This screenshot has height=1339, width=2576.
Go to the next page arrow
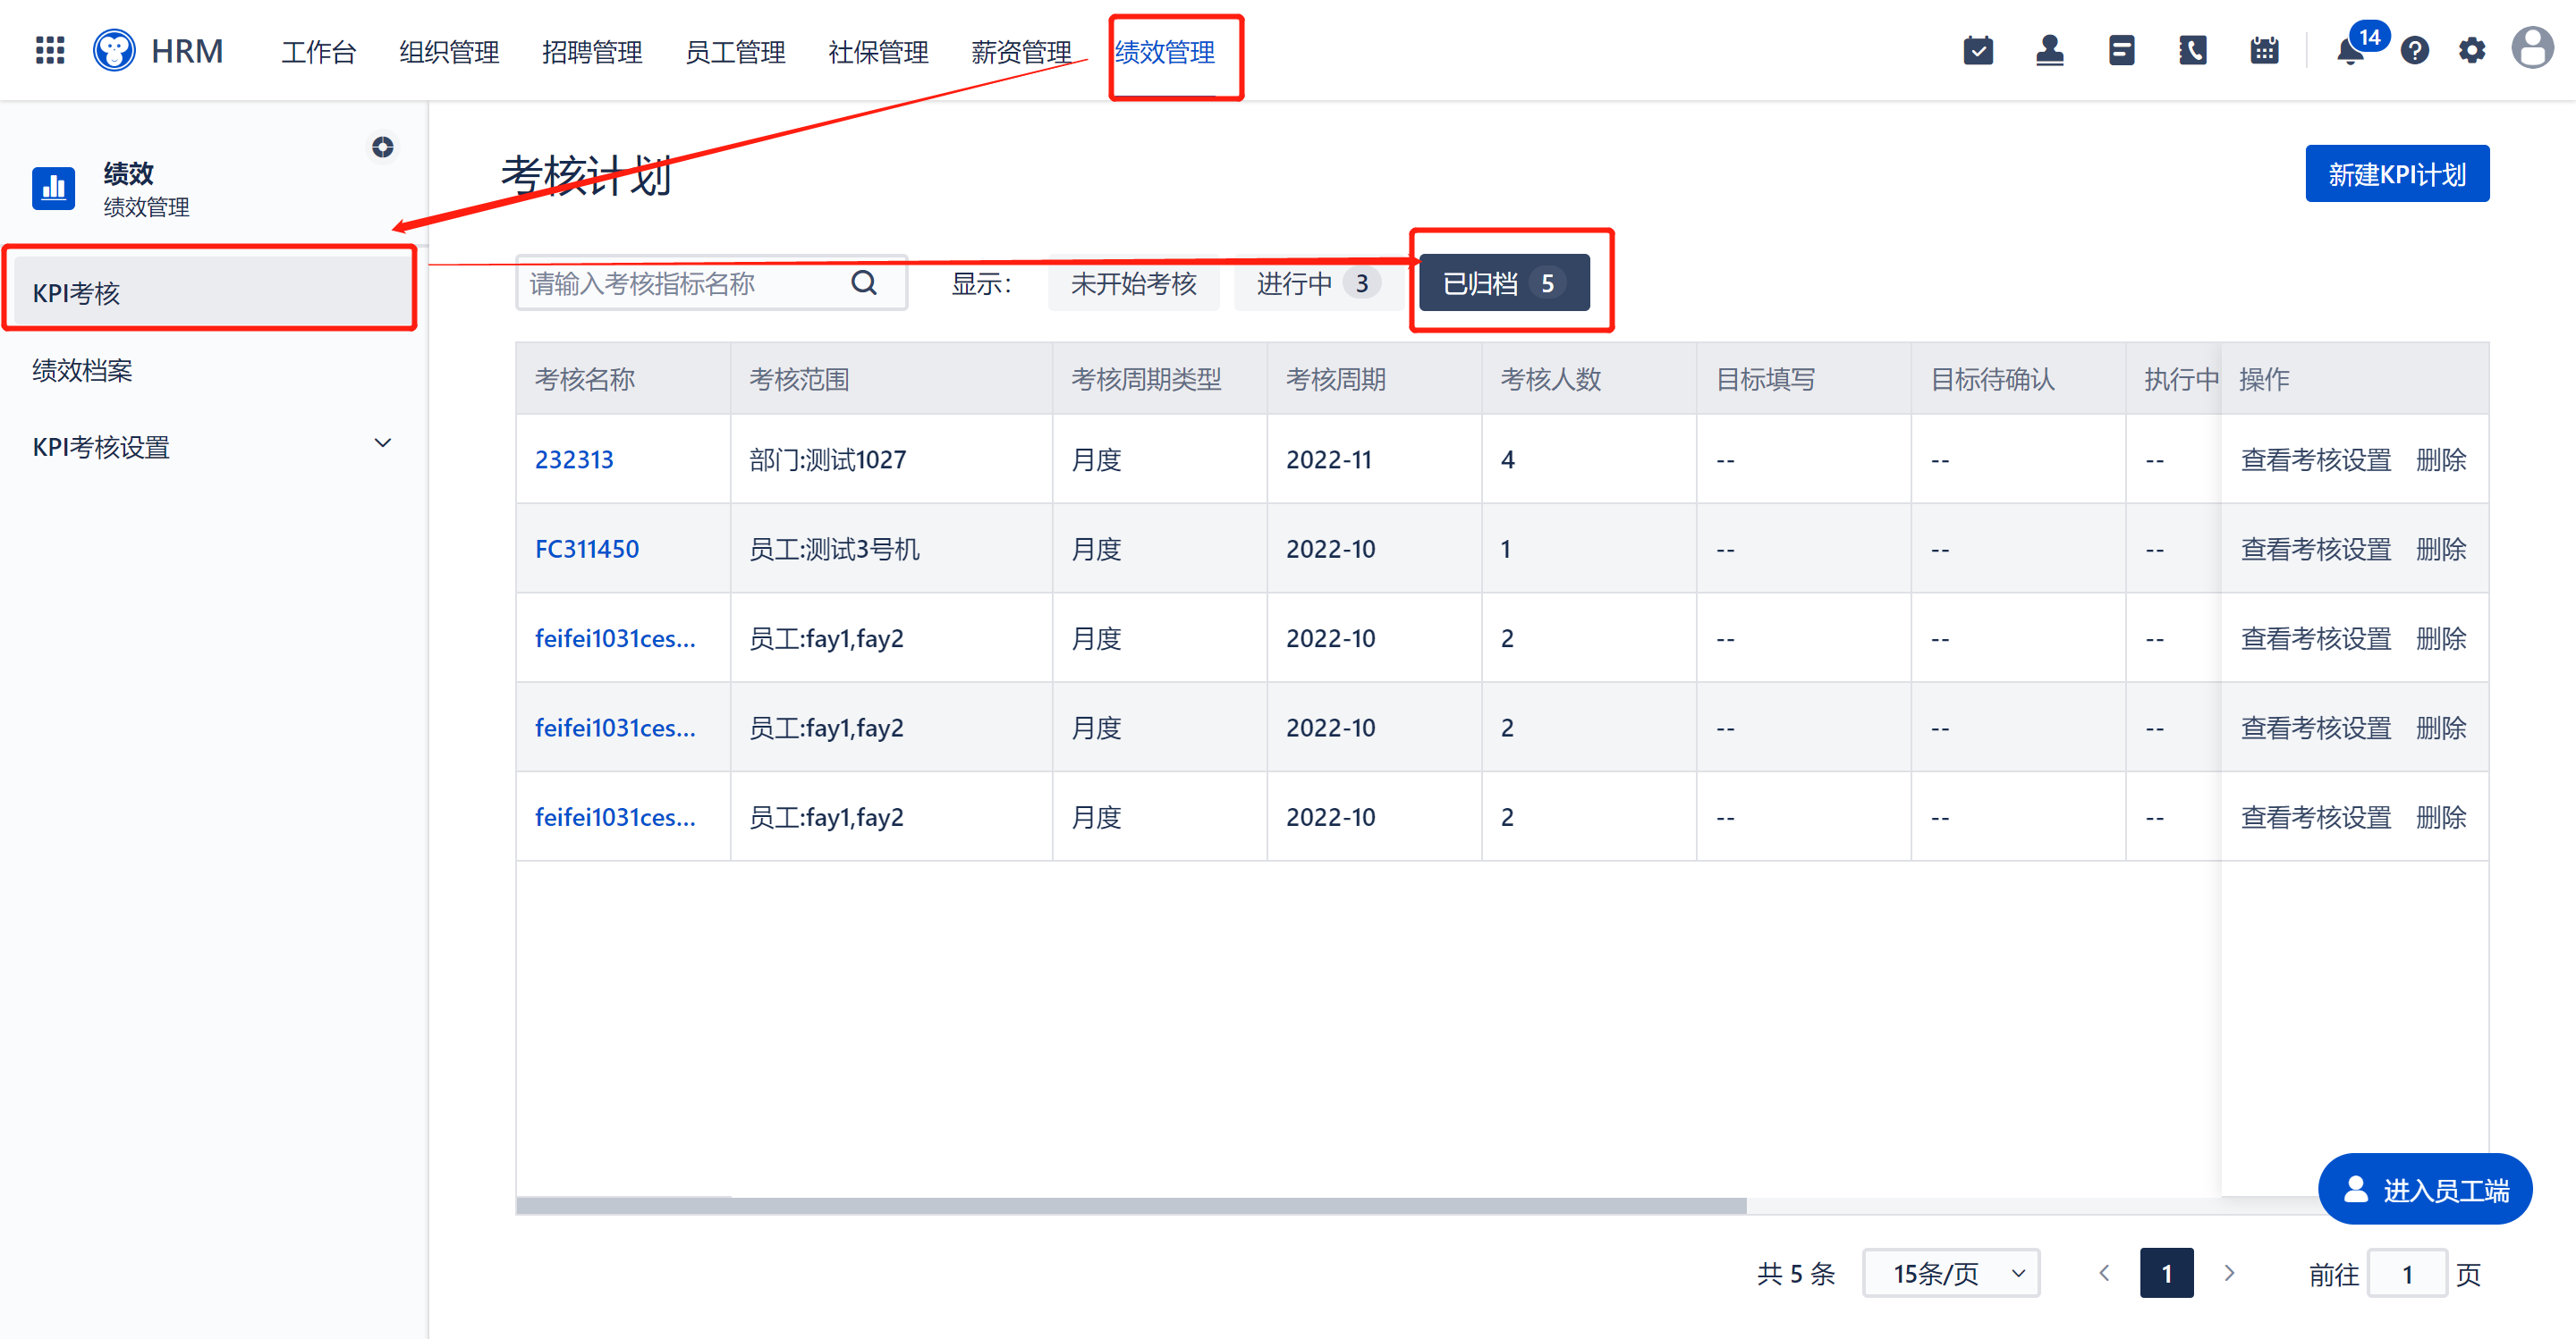2228,1272
